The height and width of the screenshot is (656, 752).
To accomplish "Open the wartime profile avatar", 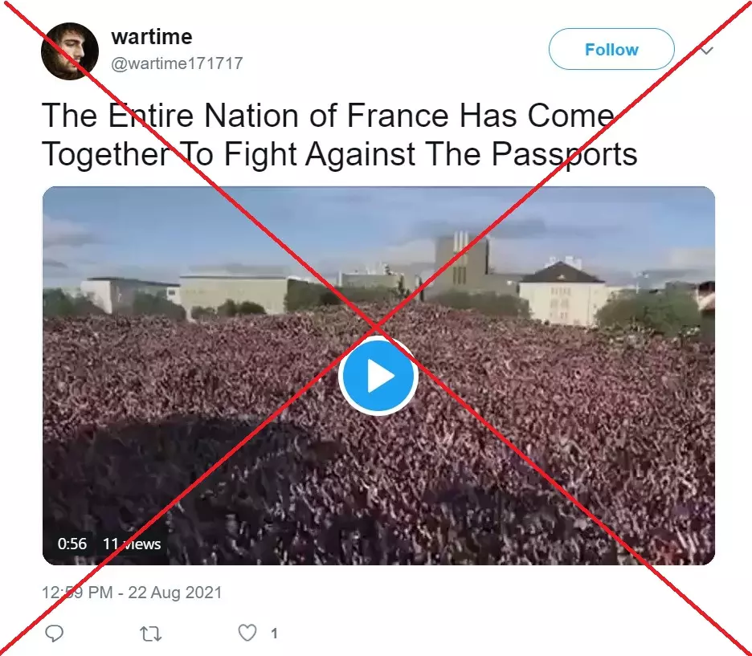I will pyautogui.click(x=70, y=51).
